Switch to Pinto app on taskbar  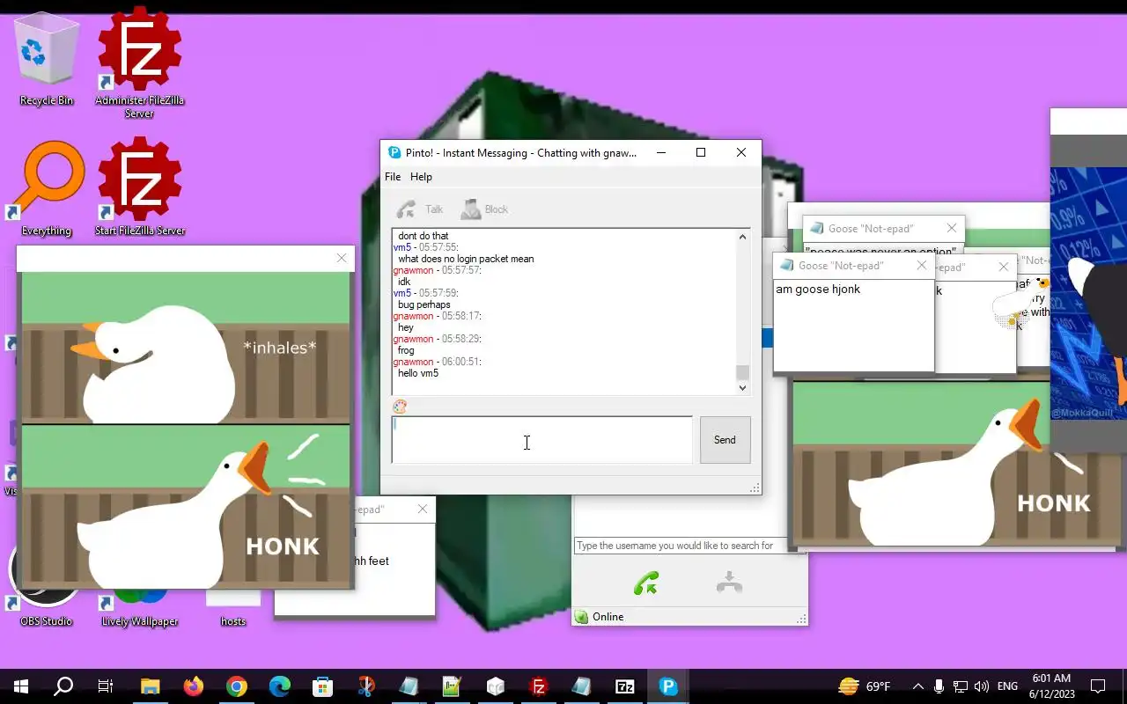[668, 686]
